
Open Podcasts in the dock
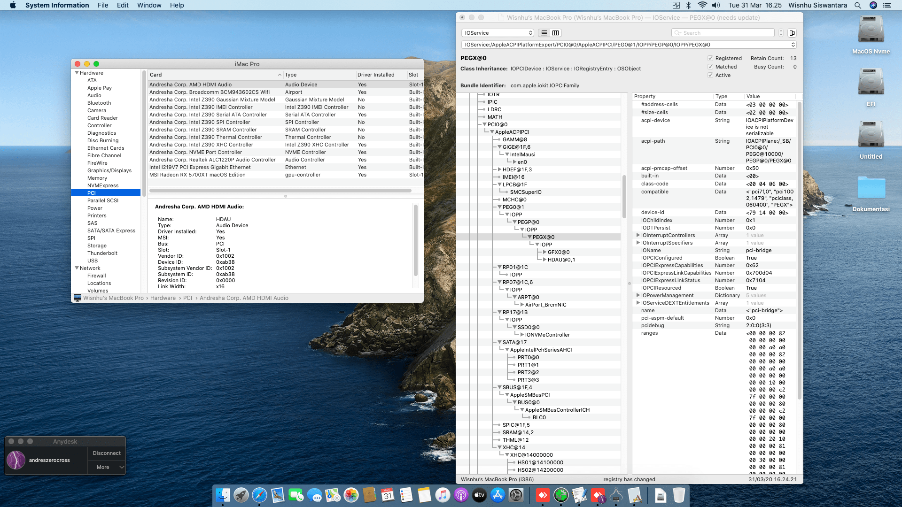(x=461, y=495)
